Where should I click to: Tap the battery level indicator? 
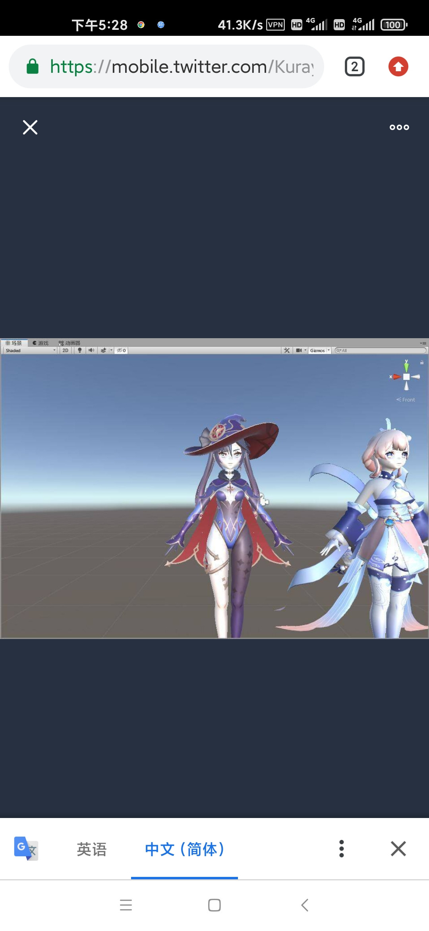(x=394, y=25)
